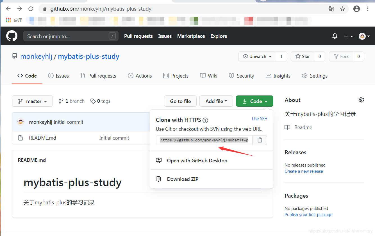375x236 pixels.
Task: Click the translate page icon
Action: (x=331, y=9)
